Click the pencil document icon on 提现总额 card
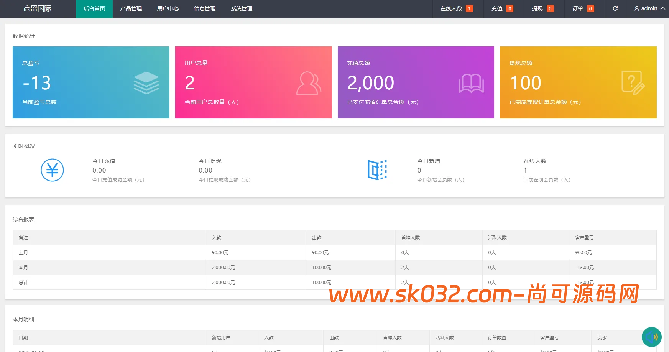Screen dimensions: 669x352 [633, 82]
